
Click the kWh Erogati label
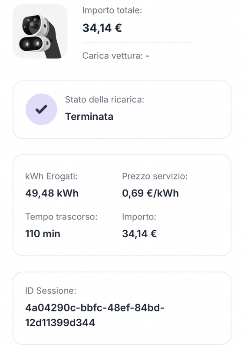(x=51, y=177)
